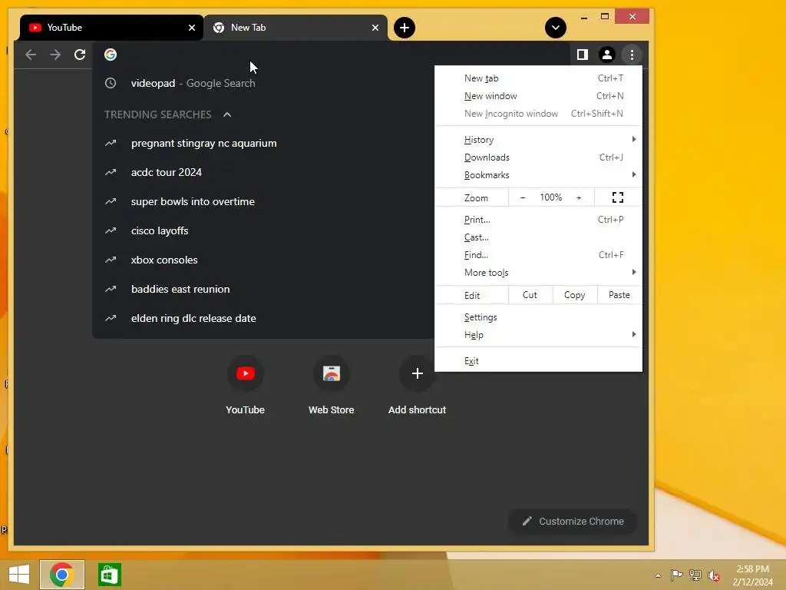Open the Windows Start button
This screenshot has width=786, height=590.
point(19,575)
